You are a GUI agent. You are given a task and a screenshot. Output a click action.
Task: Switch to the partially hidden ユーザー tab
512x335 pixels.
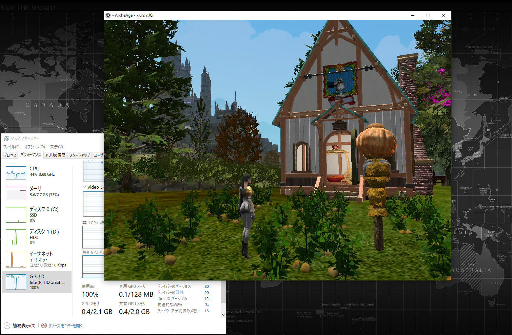pos(98,155)
